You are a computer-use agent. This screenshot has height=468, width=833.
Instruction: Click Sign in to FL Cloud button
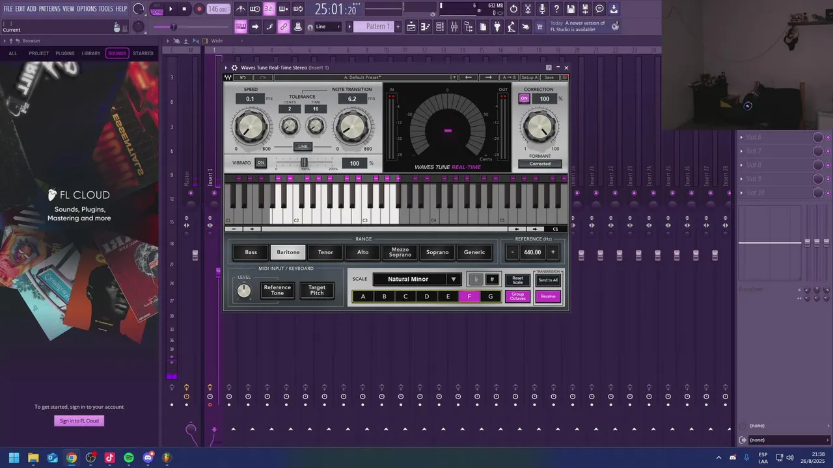pos(79,421)
